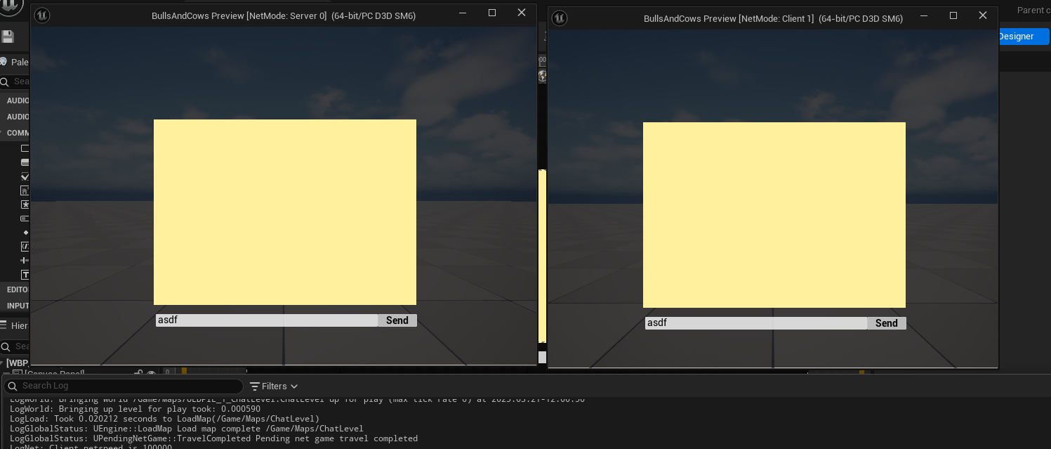Click Unreal logo in Client 1 preview window
The width and height of the screenshot is (1051, 449).
coord(560,18)
